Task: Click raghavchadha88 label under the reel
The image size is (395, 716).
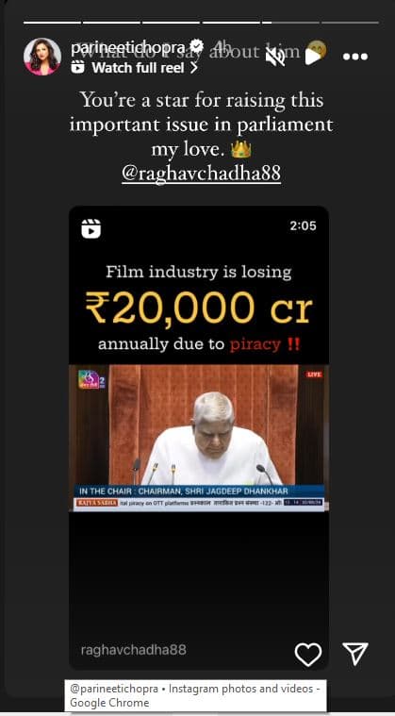Action: click(x=133, y=650)
